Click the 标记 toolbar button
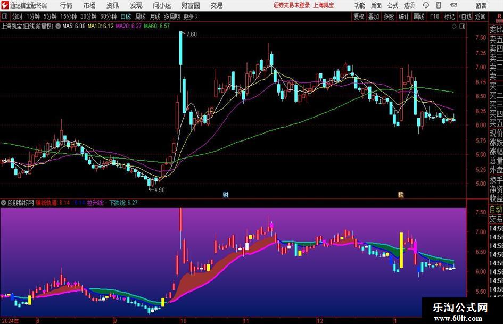 [x=449, y=16]
